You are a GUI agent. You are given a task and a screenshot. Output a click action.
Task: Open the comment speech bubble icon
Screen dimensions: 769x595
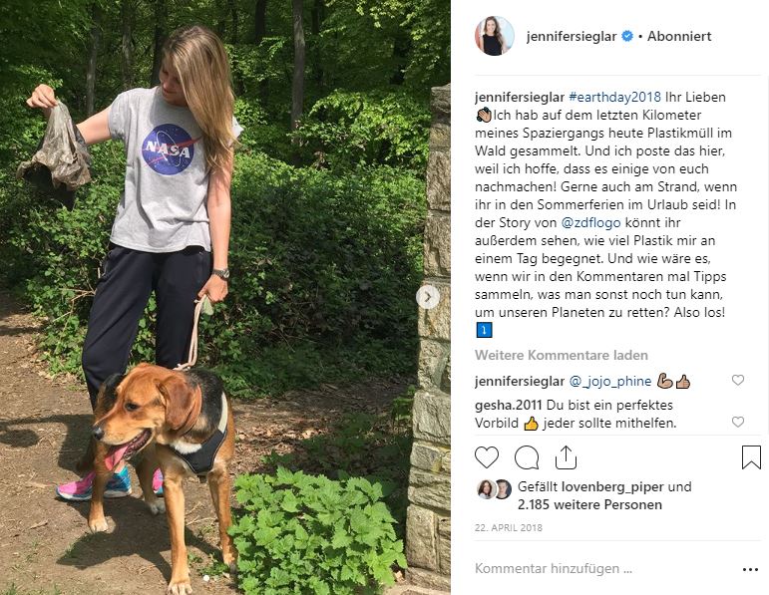527,457
